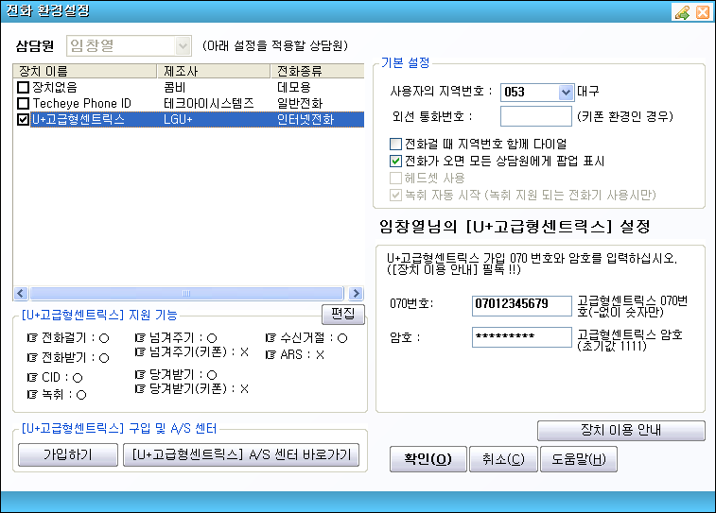Image resolution: width=716 pixels, height=513 pixels.
Task: Select the 데모용 phone type cell
Action: (x=294, y=87)
